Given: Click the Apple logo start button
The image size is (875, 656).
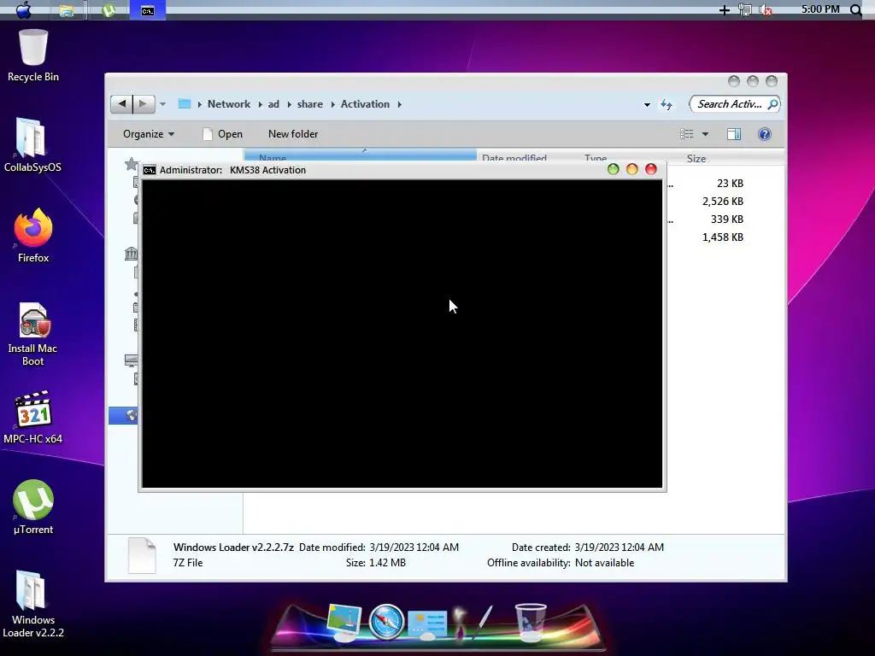Looking at the screenshot, I should (x=23, y=10).
